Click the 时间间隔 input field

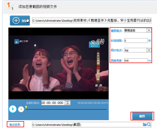click(136, 41)
